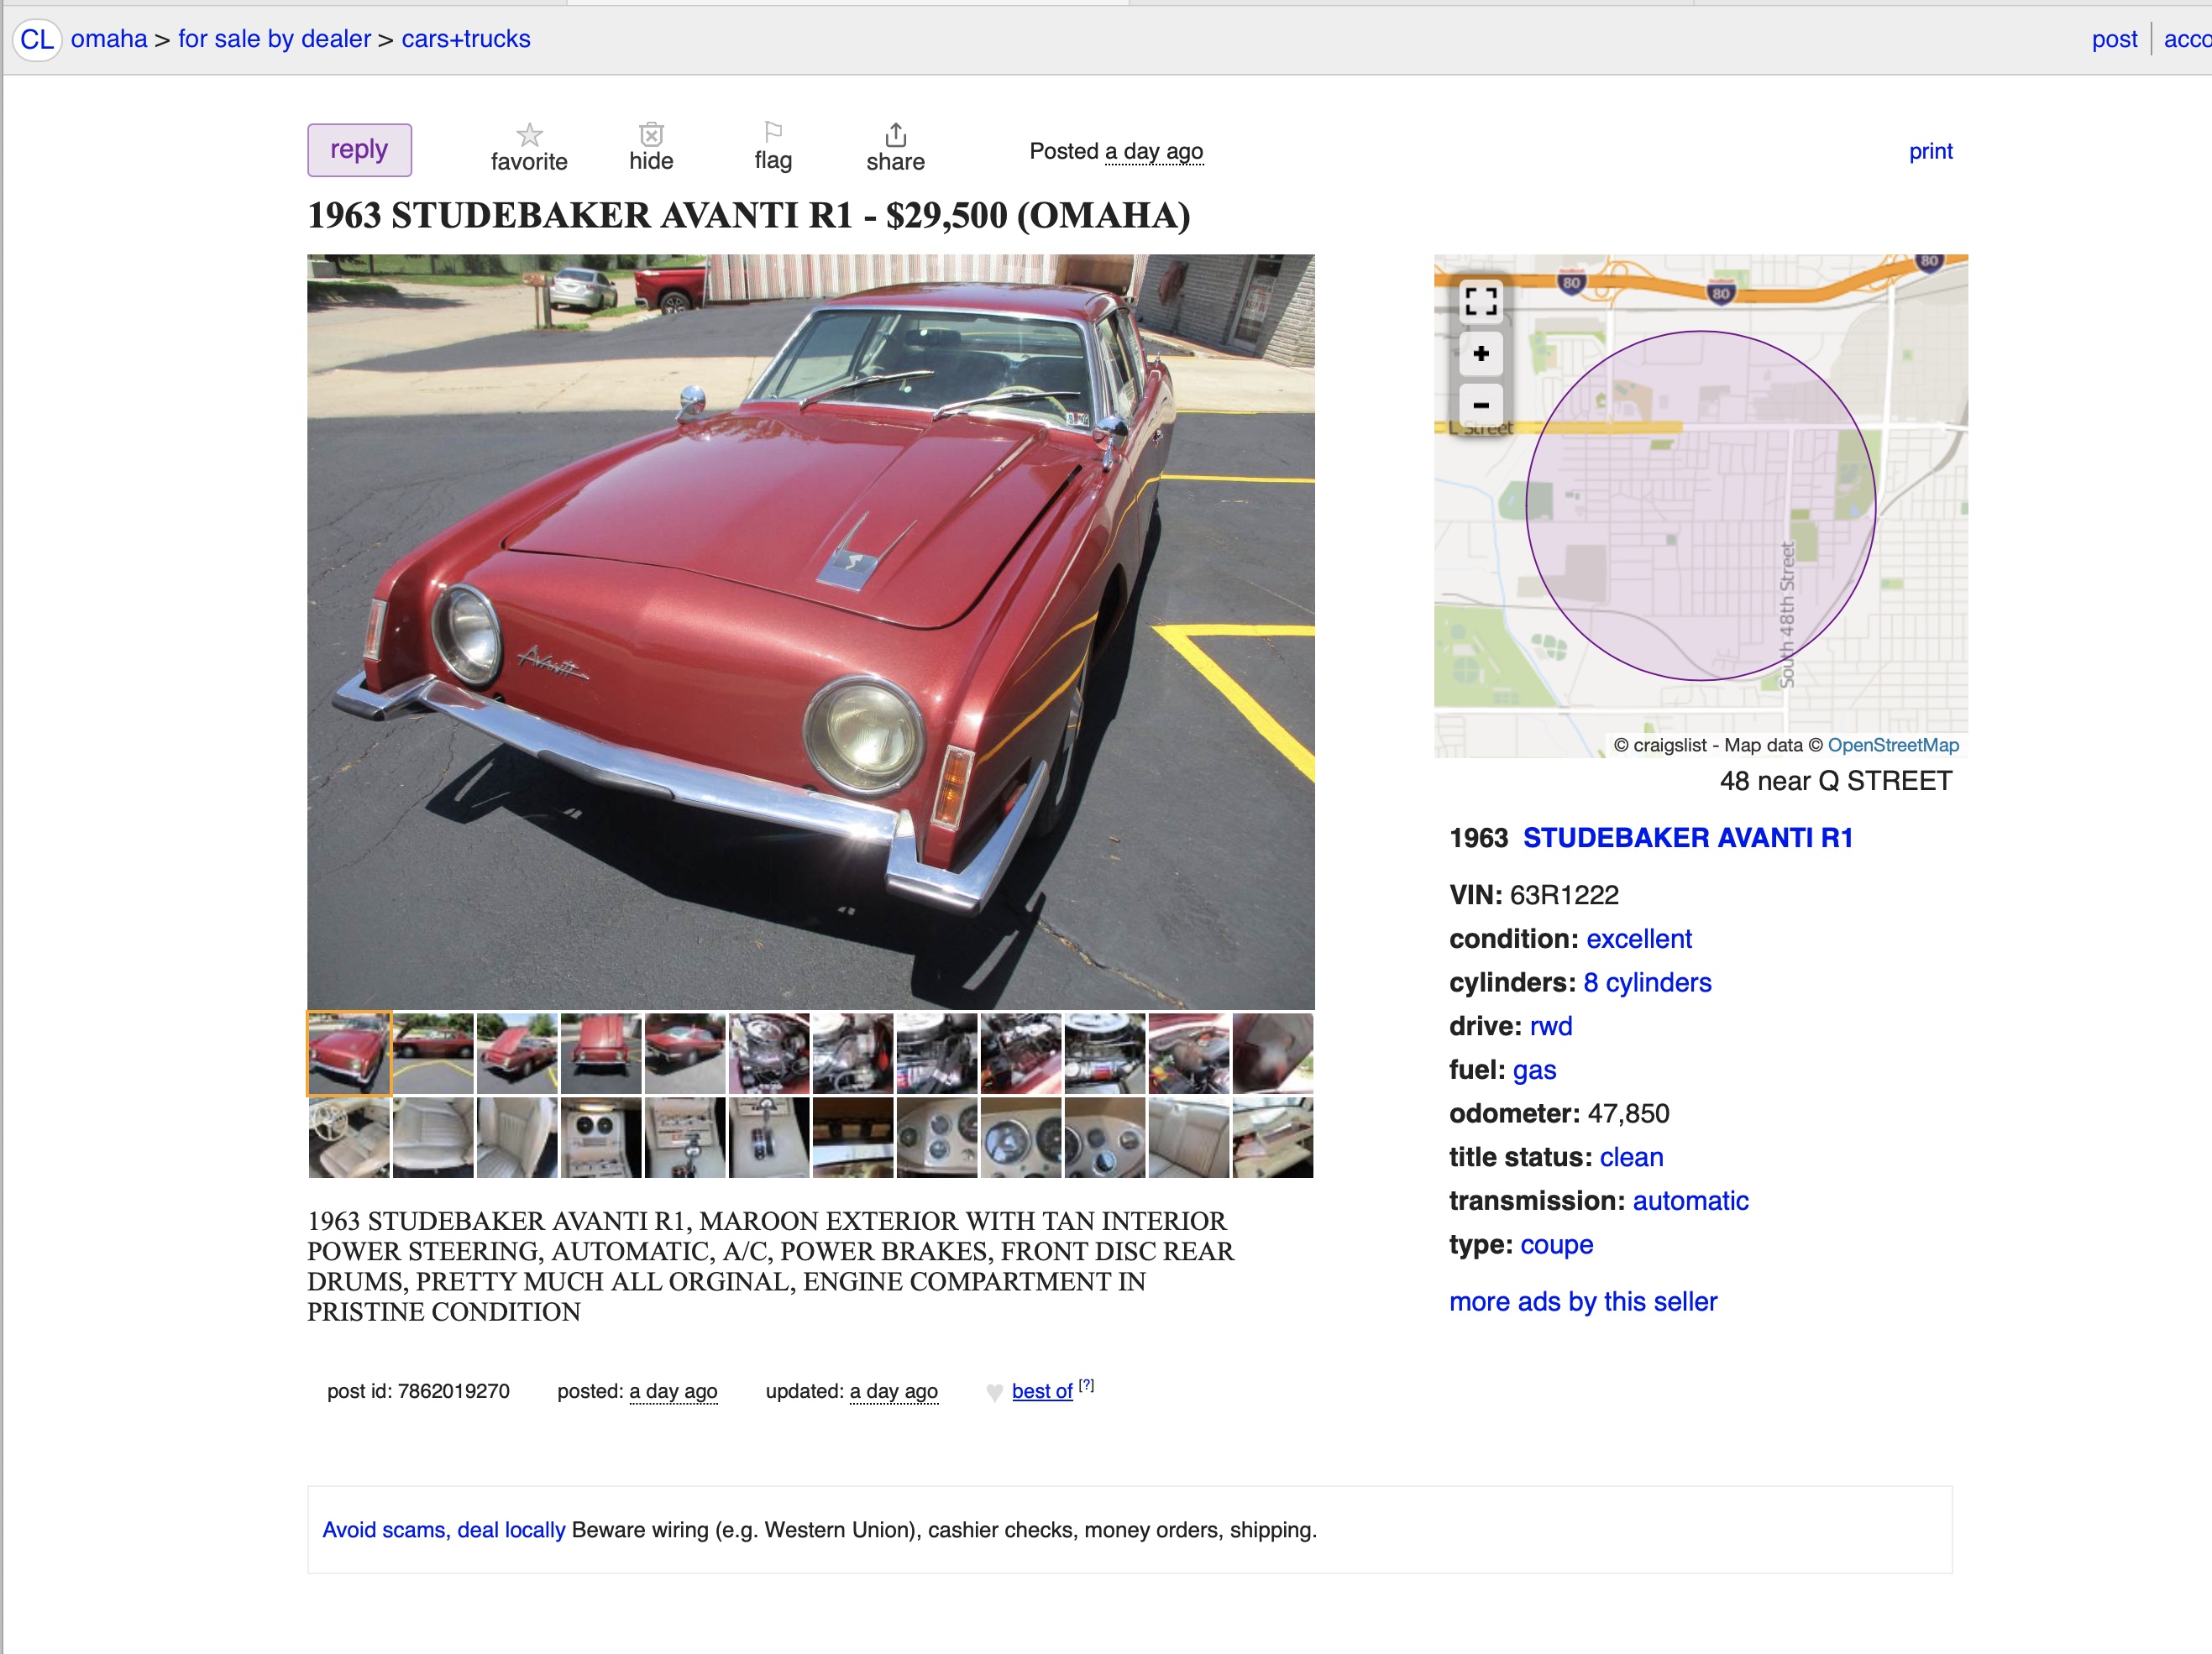The height and width of the screenshot is (1654, 2212).
Task: Click the post id 7862019270 text
Action: [418, 1391]
